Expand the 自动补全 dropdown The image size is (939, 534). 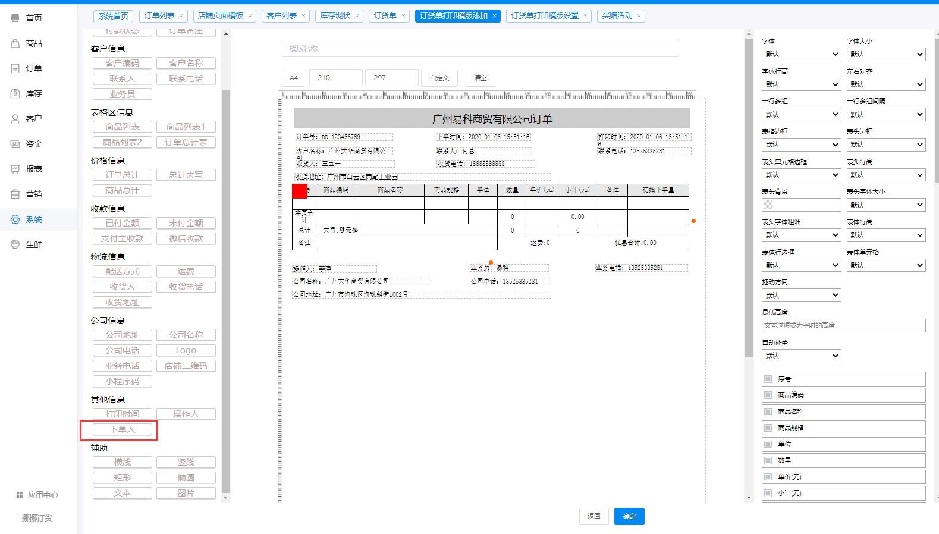pos(801,356)
